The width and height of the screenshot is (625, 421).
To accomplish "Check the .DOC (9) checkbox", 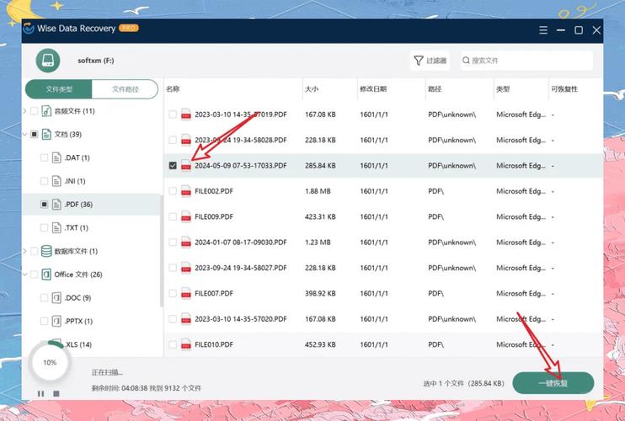I will click(45, 297).
